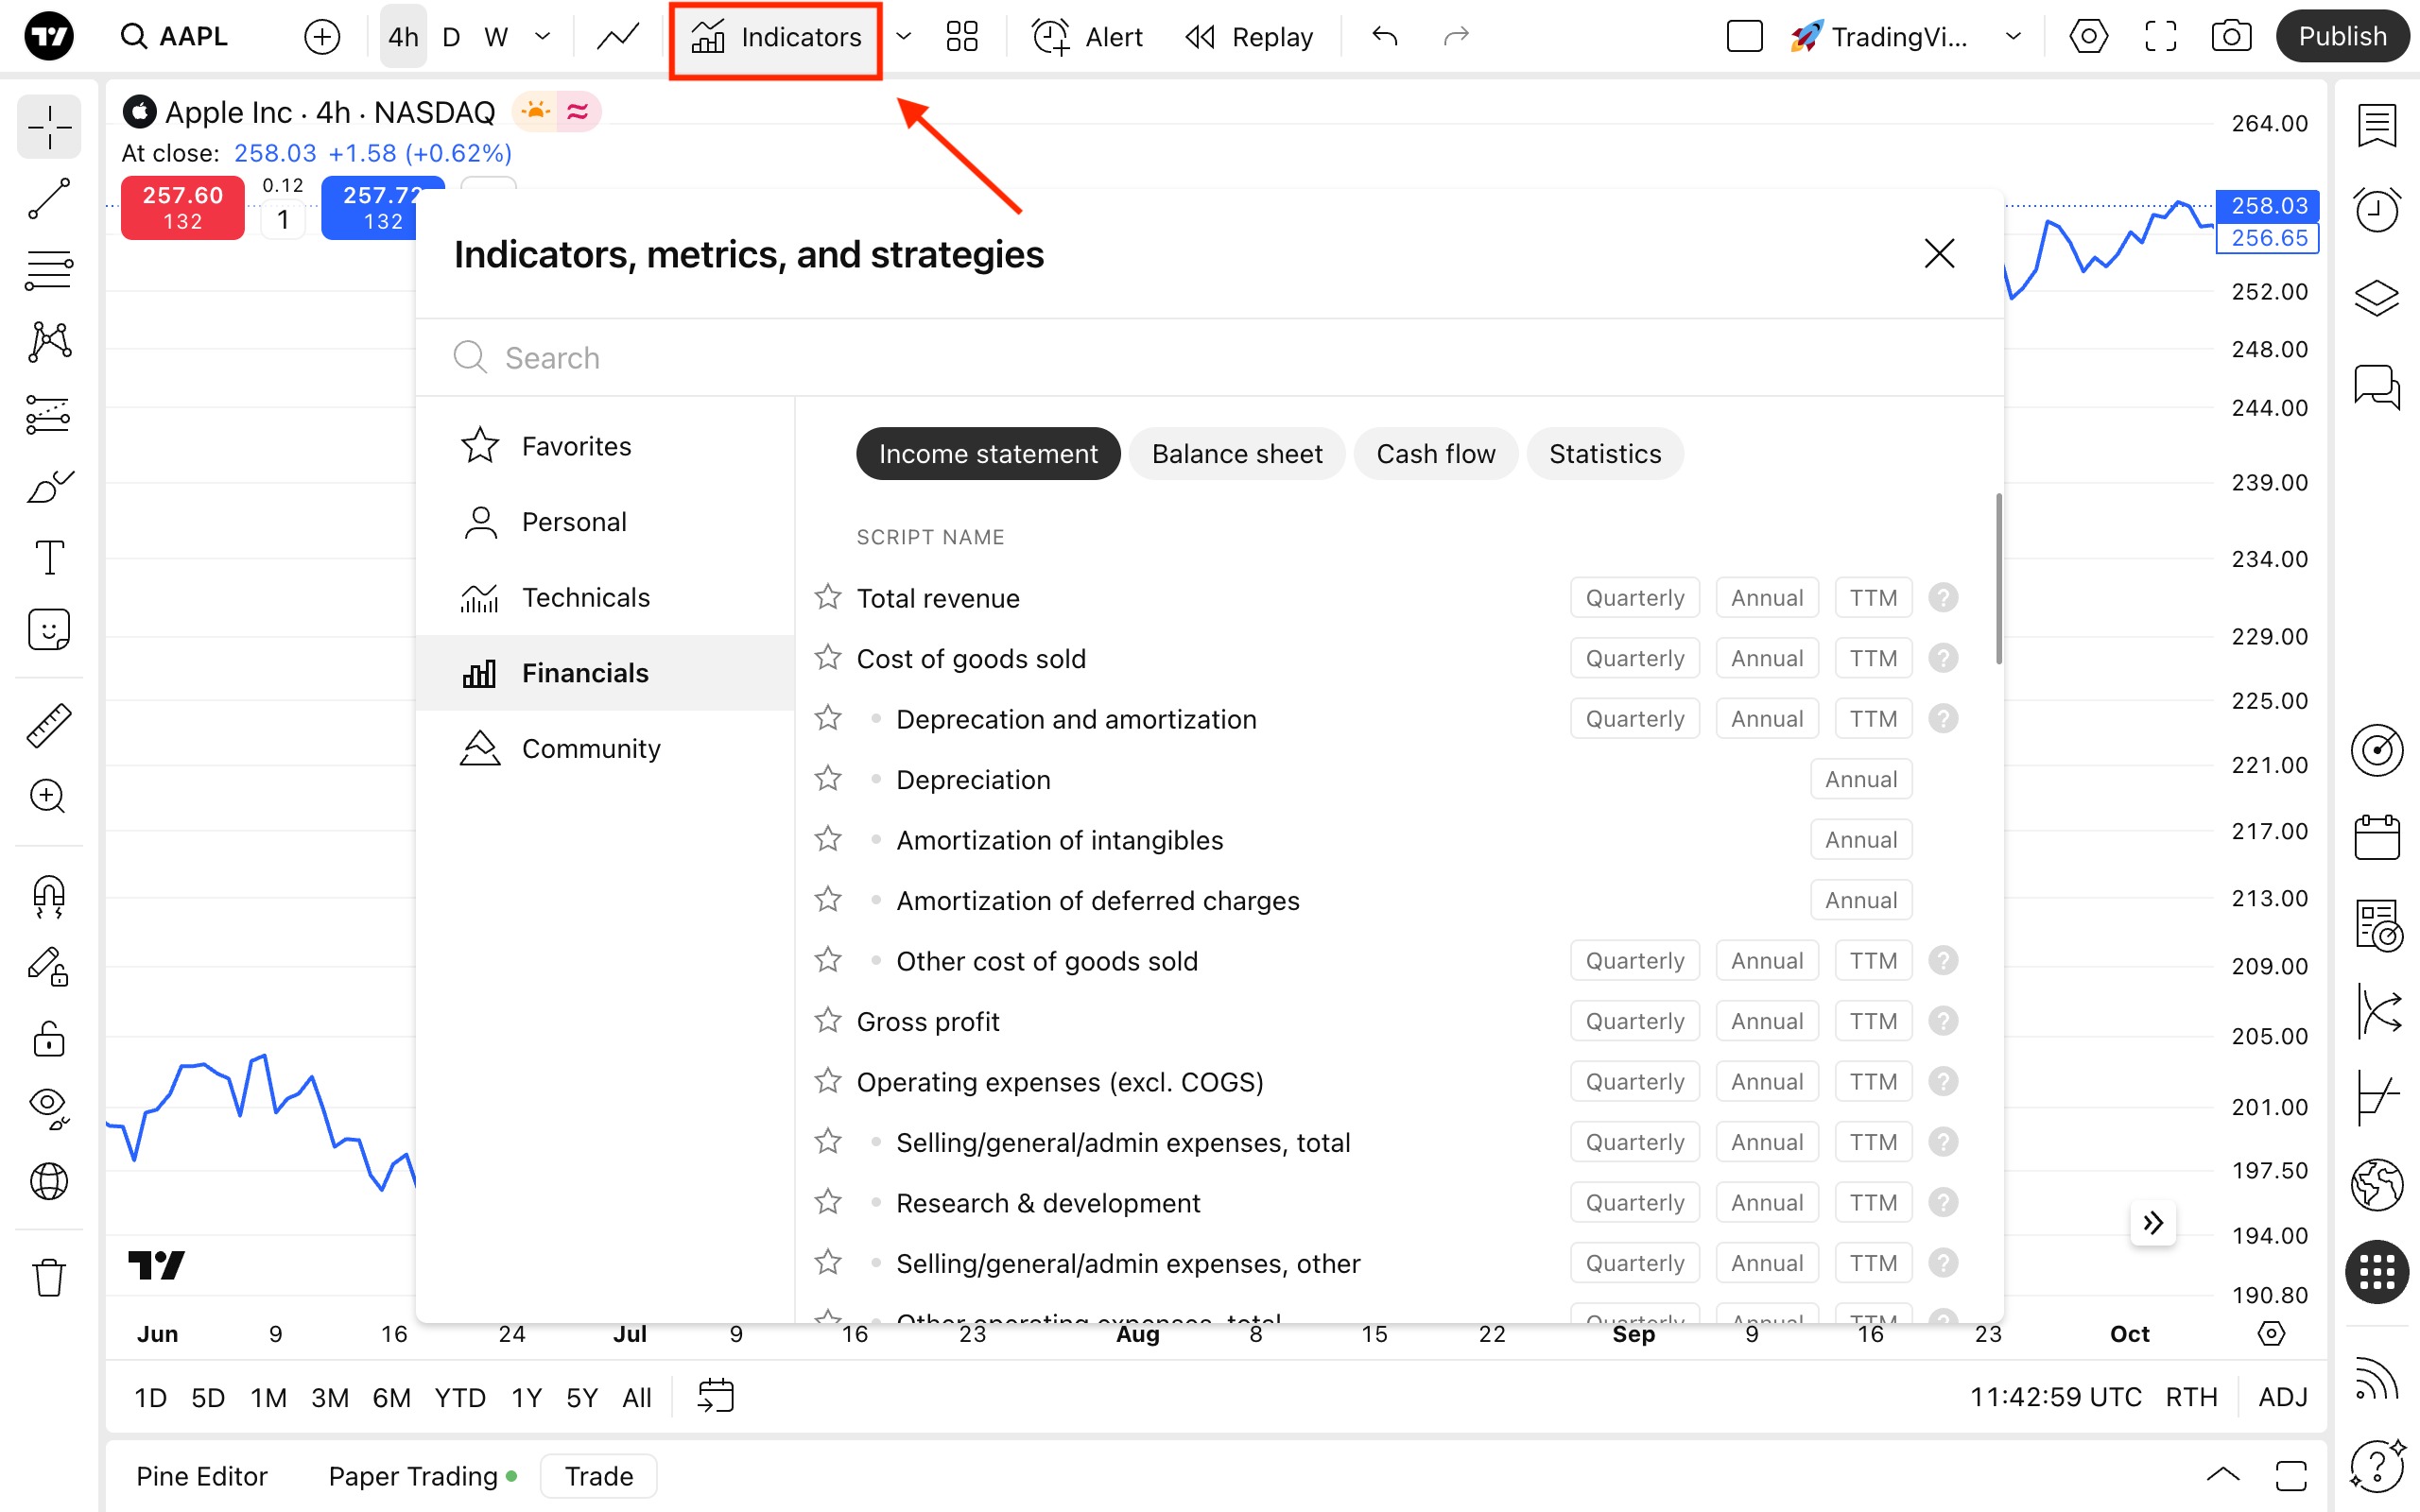Click the magnet mode icon

48,895
